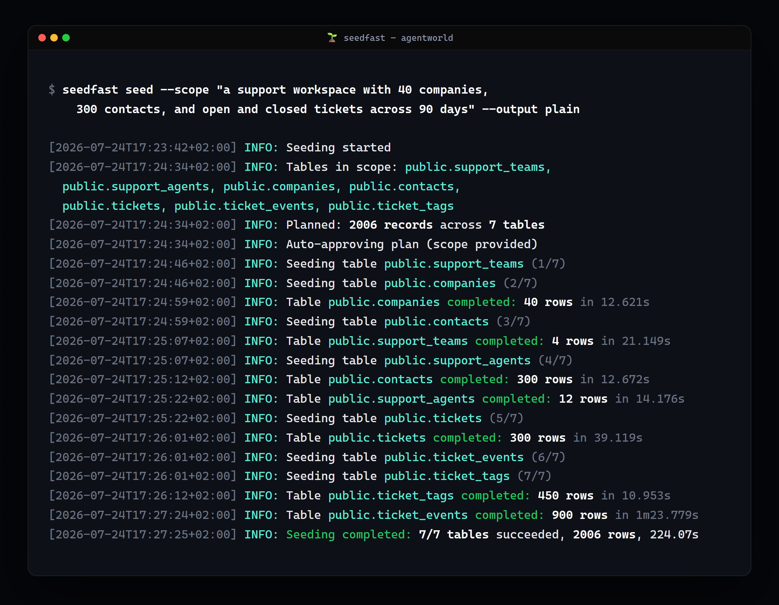
Task: Click 'public.tickets,' in the scope list
Action: point(115,206)
